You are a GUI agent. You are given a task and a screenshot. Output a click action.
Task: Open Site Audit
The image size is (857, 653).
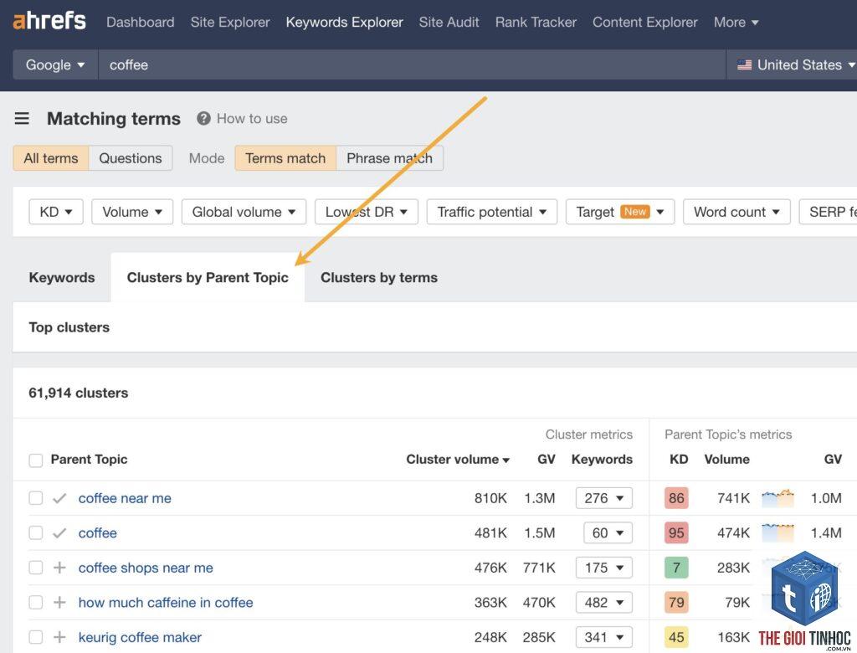tap(449, 23)
